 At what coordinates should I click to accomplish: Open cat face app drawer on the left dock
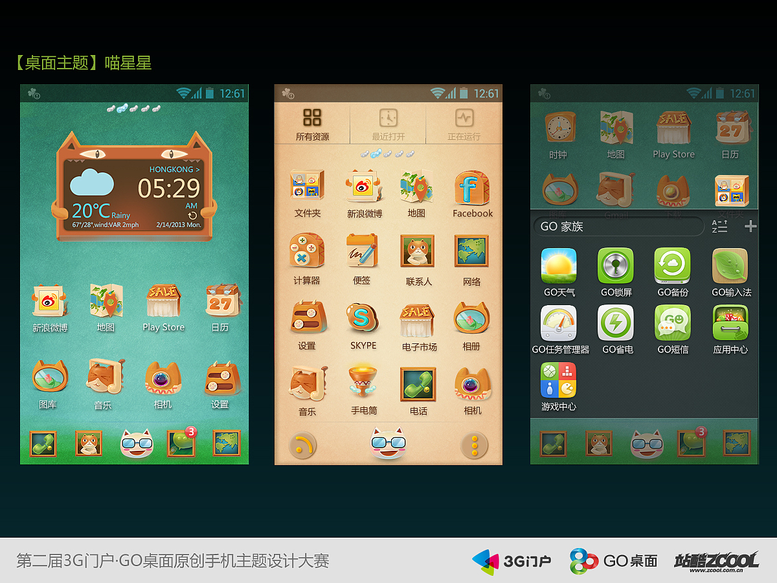136,443
